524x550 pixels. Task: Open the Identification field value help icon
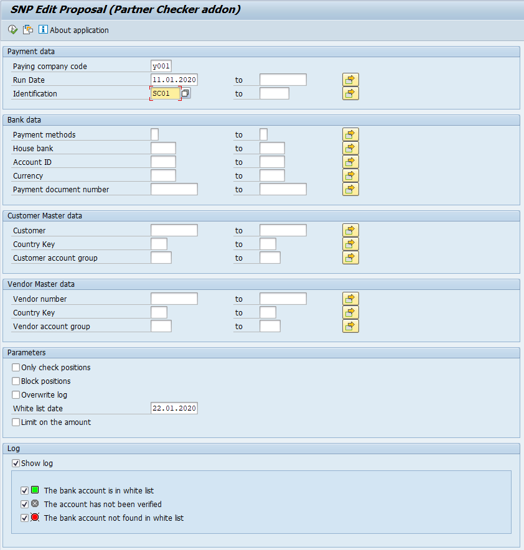pyautogui.click(x=185, y=93)
